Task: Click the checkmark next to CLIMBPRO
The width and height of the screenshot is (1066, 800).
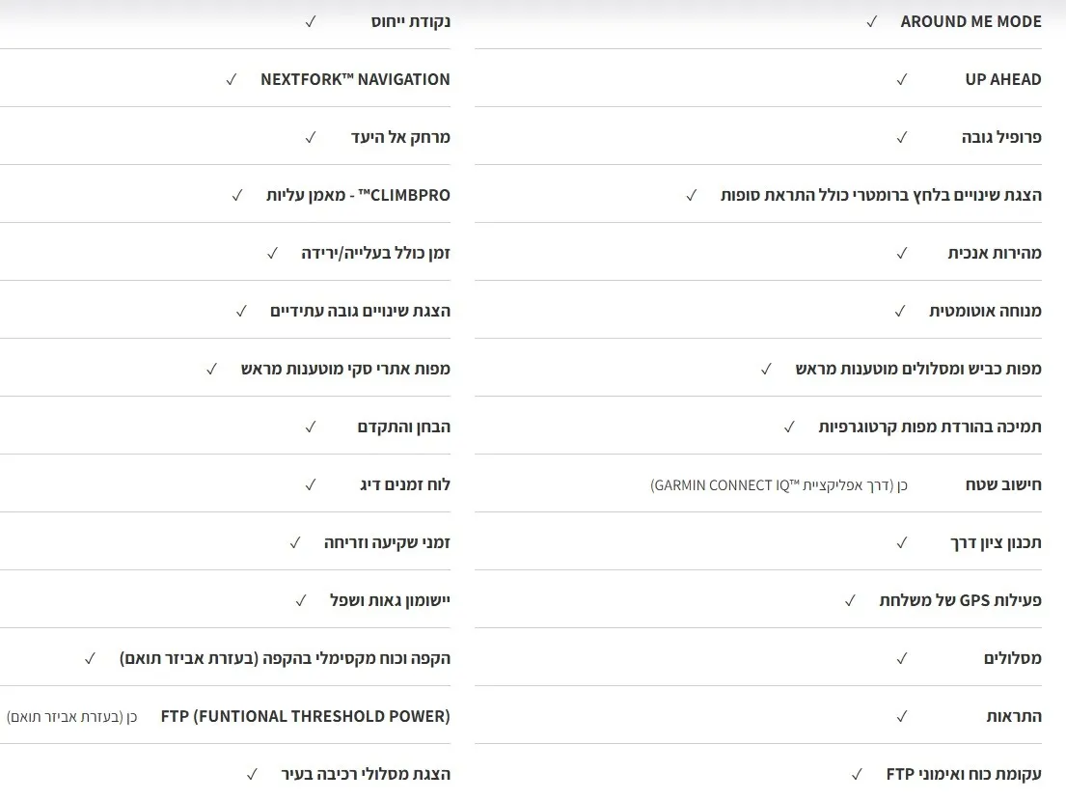Action: coord(237,195)
